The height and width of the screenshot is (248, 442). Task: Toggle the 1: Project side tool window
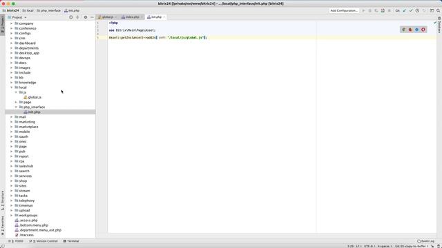[3, 25]
